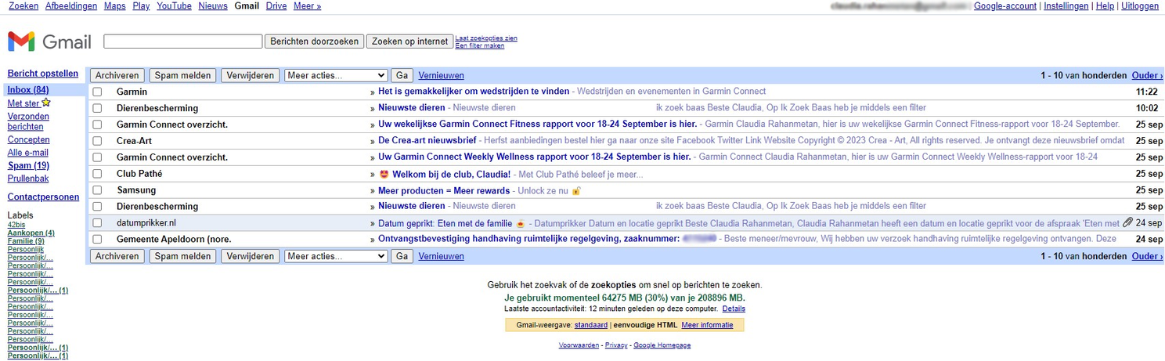Click the Gmail logo
This screenshot has height=361, width=1165.
click(49, 42)
